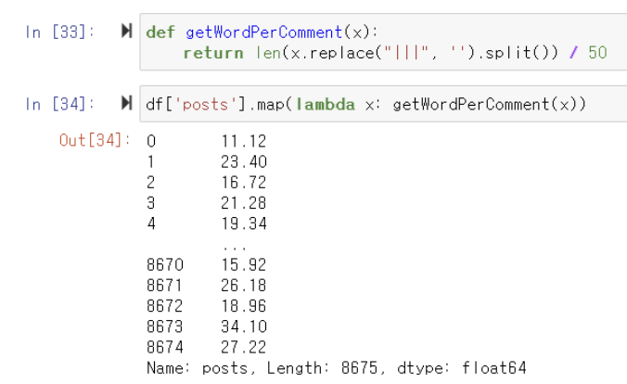Screen dimensions: 627x384
Task: Click index 8670 in the output
Action: click(x=165, y=264)
